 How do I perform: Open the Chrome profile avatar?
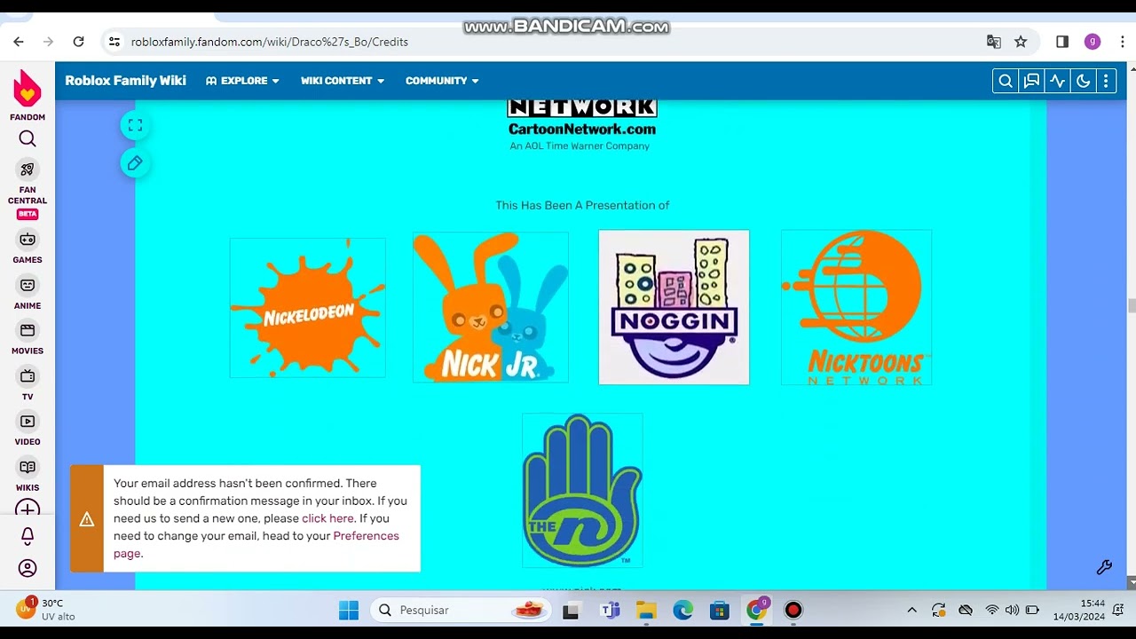point(1093,42)
